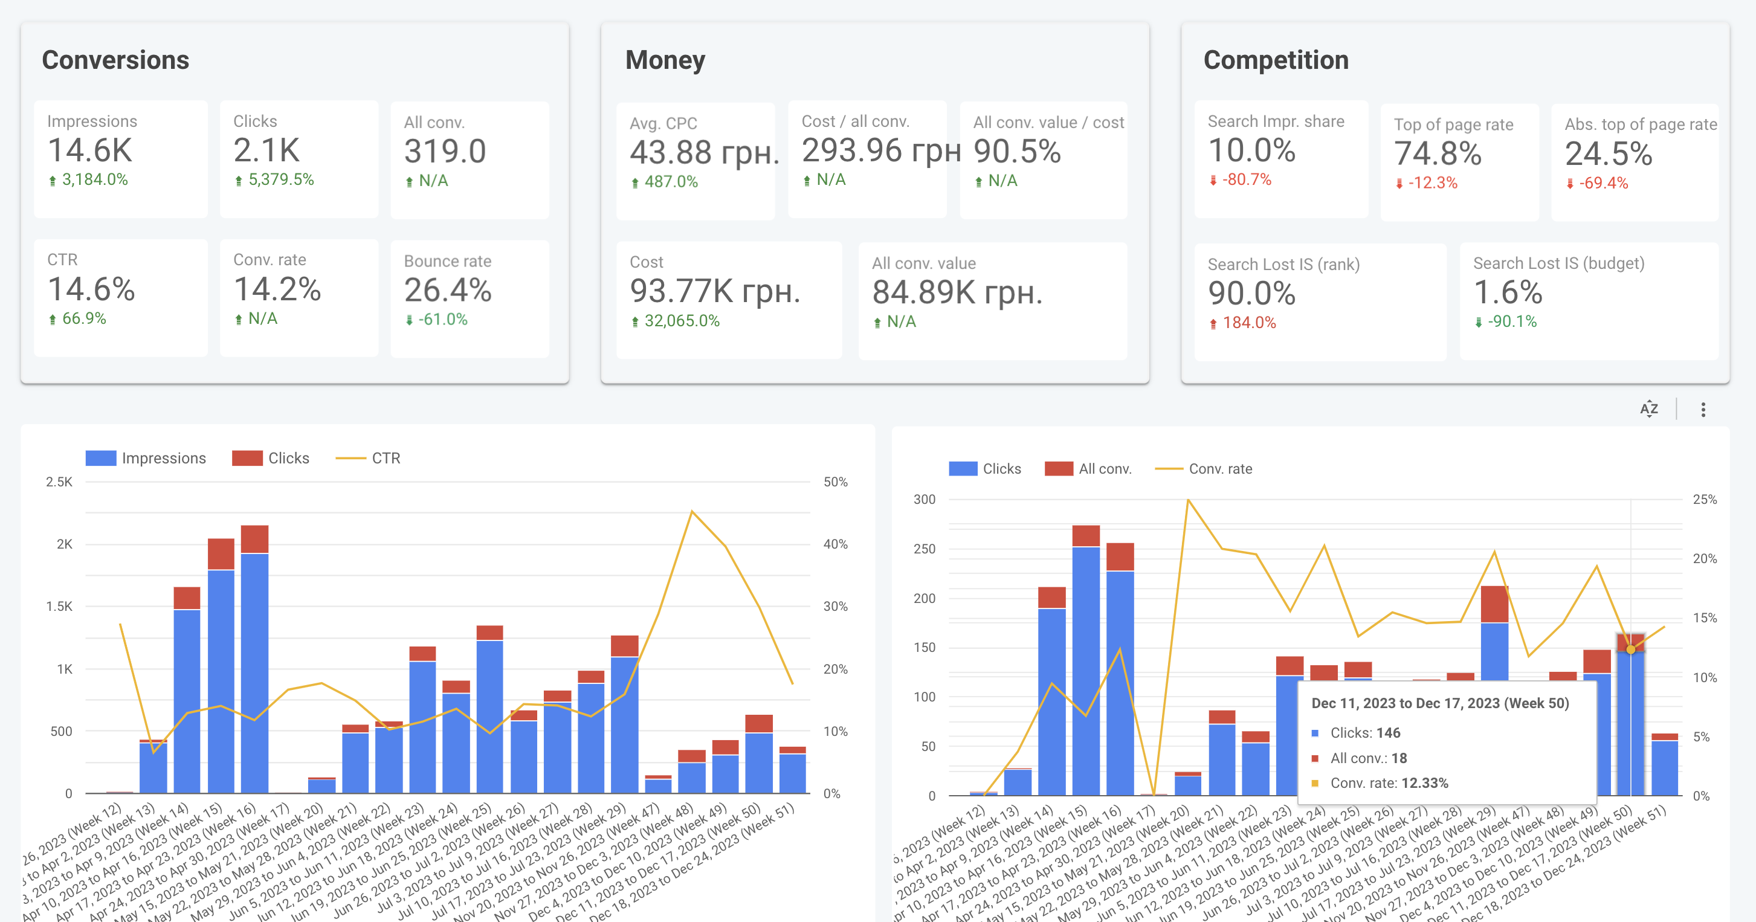Click the blue Impressions legend swatch

[101, 458]
